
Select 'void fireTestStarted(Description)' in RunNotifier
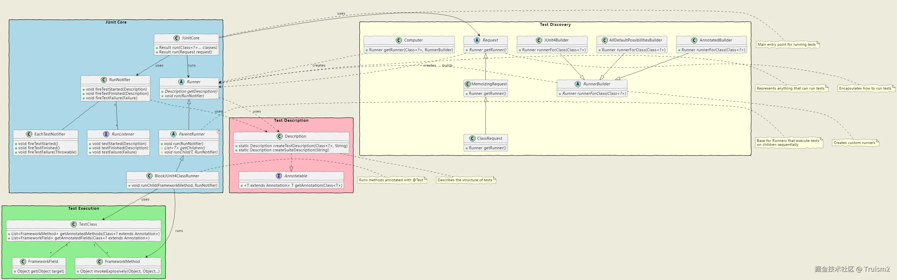(x=116, y=89)
